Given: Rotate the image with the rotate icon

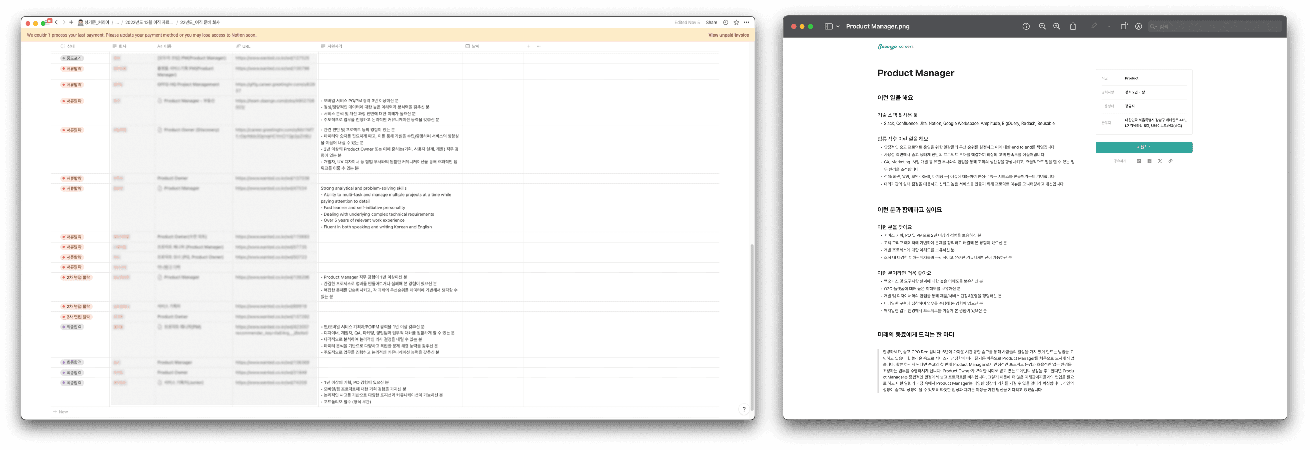Looking at the screenshot, I should [x=1123, y=27].
